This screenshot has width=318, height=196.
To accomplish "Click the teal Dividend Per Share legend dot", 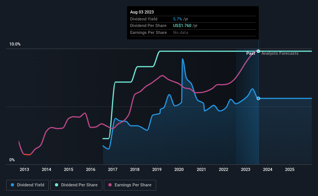I will (x=57, y=185).
